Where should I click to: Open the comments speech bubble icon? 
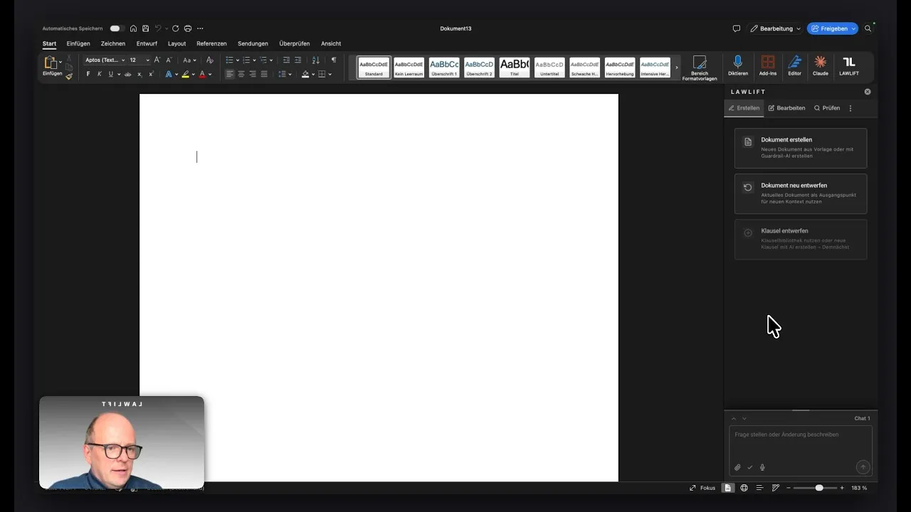coord(737,28)
